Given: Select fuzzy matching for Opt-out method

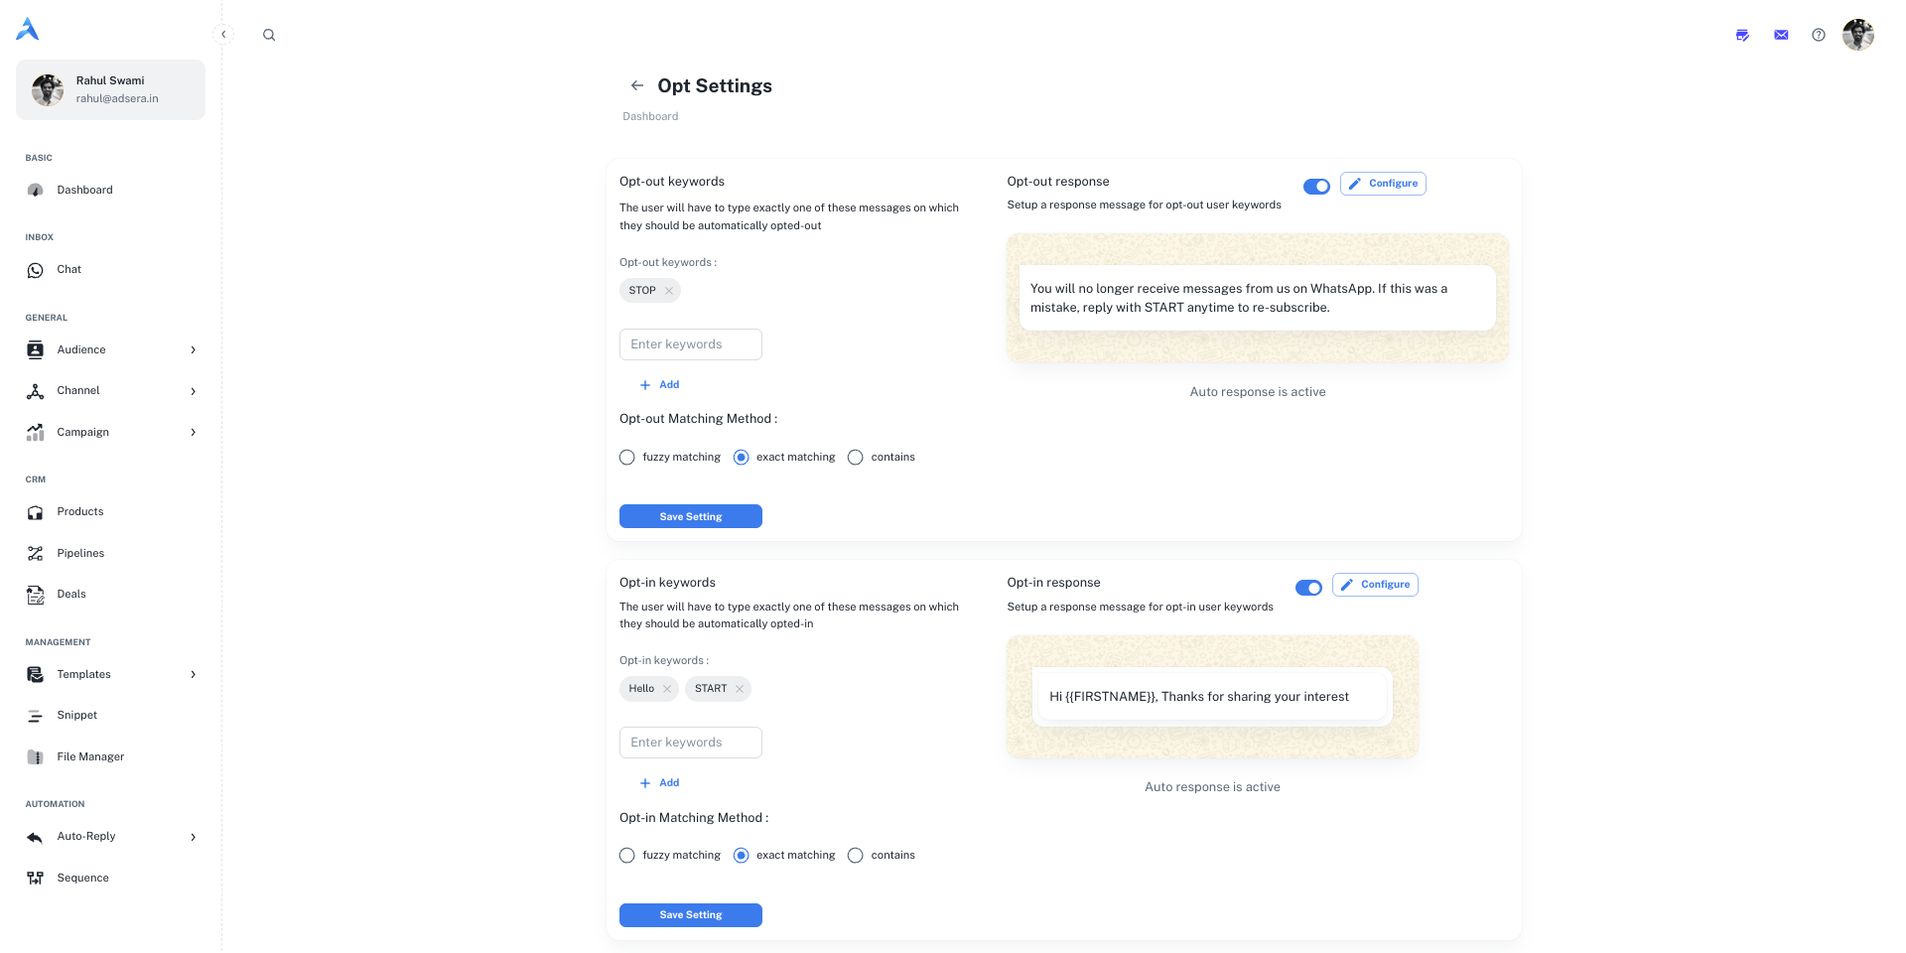Looking at the screenshot, I should [x=627, y=458].
